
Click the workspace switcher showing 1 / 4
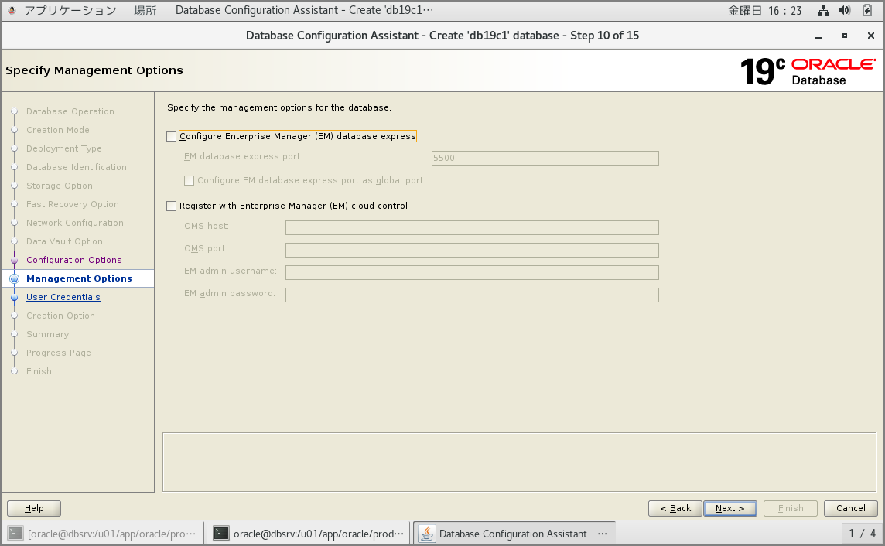point(862,533)
